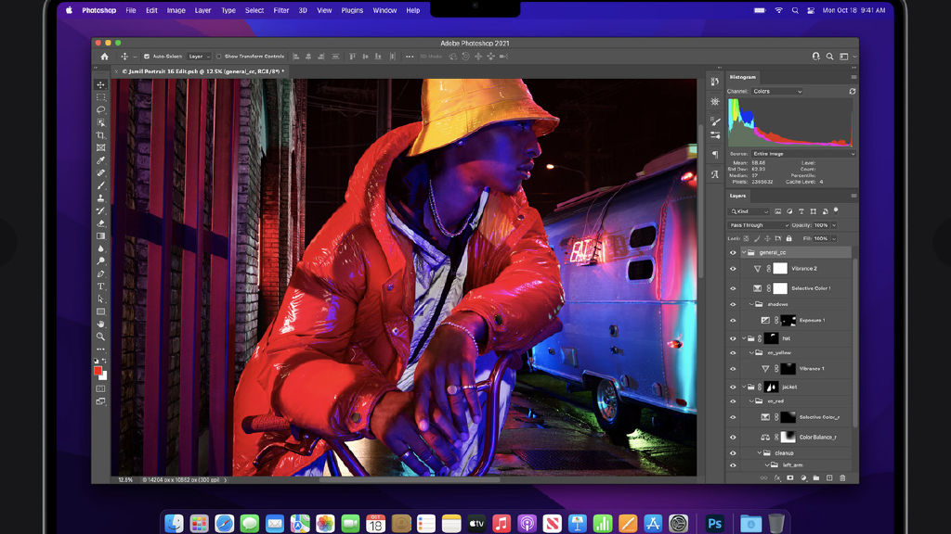The width and height of the screenshot is (951, 534).
Task: Switch to the Layers panel tab
Action: pos(738,196)
